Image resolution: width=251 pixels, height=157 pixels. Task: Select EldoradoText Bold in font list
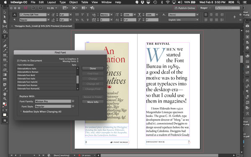point(46,75)
